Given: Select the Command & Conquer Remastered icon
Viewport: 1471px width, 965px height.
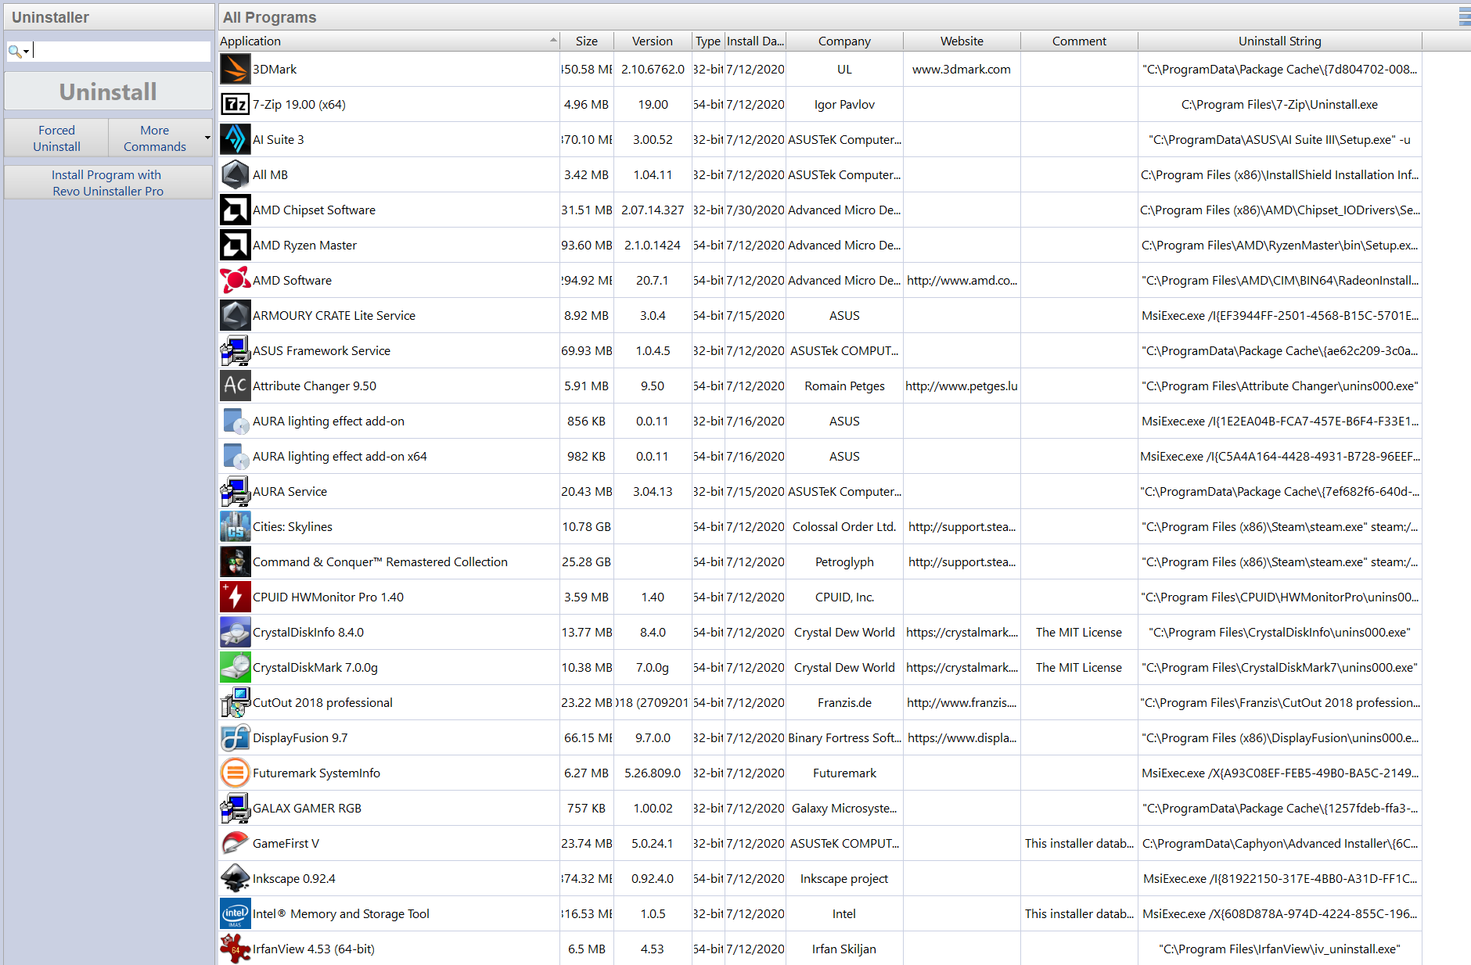Looking at the screenshot, I should pos(235,561).
